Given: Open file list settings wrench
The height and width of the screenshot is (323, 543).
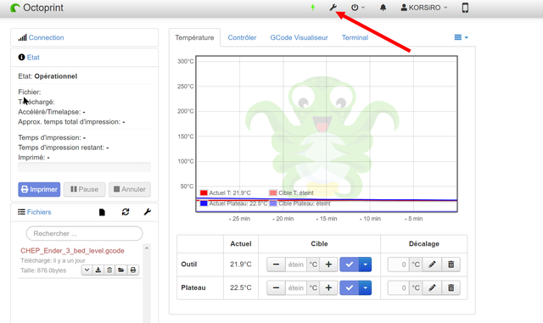Looking at the screenshot, I should pos(147,212).
